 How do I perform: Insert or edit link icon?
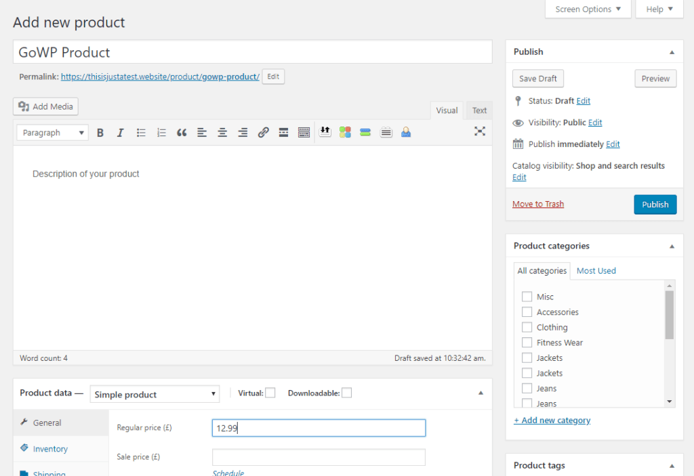tap(263, 132)
